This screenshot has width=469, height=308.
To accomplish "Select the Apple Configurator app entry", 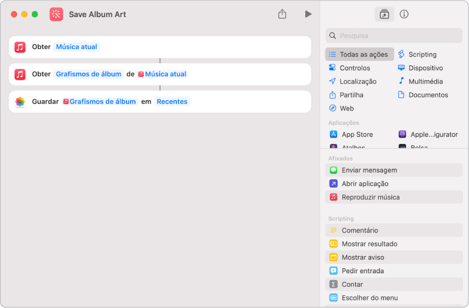I will tap(428, 134).
